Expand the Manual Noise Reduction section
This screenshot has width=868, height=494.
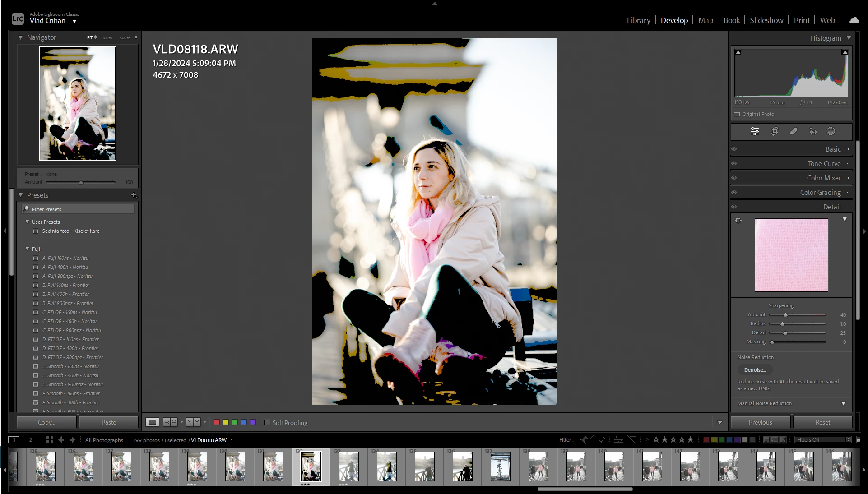coord(843,403)
